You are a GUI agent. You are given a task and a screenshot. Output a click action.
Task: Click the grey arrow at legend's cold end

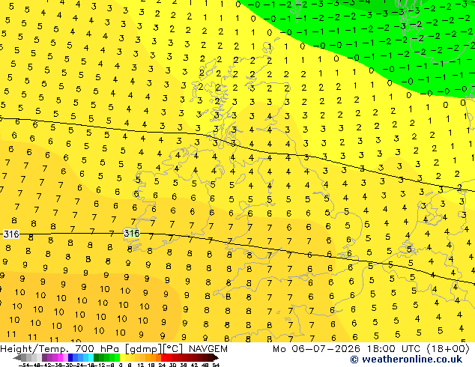[x=17, y=358]
